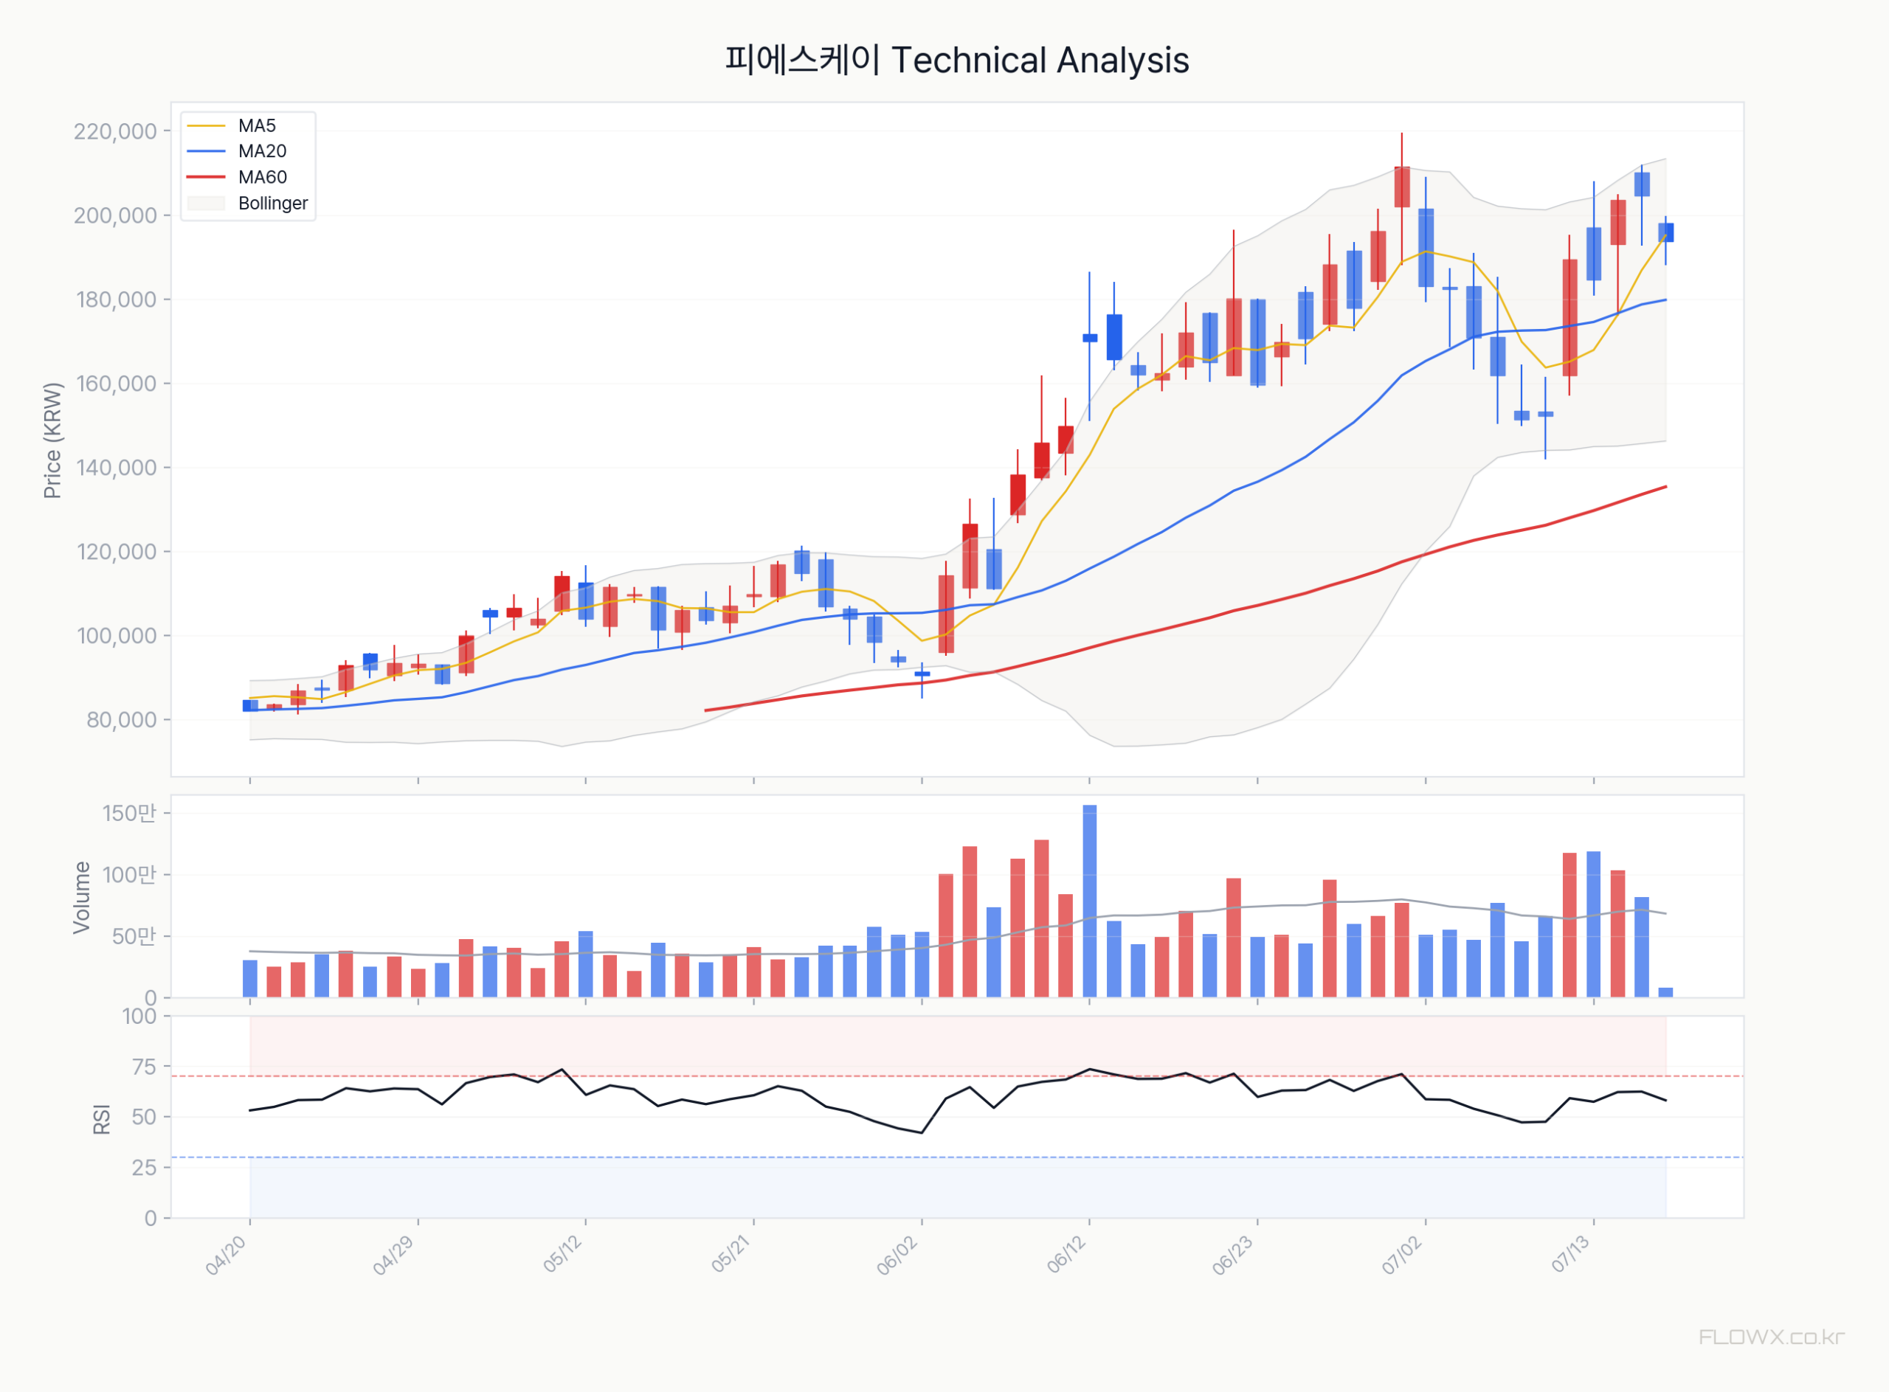Click the 150만 volume axis label
The height and width of the screenshot is (1392, 1889).
tap(130, 813)
